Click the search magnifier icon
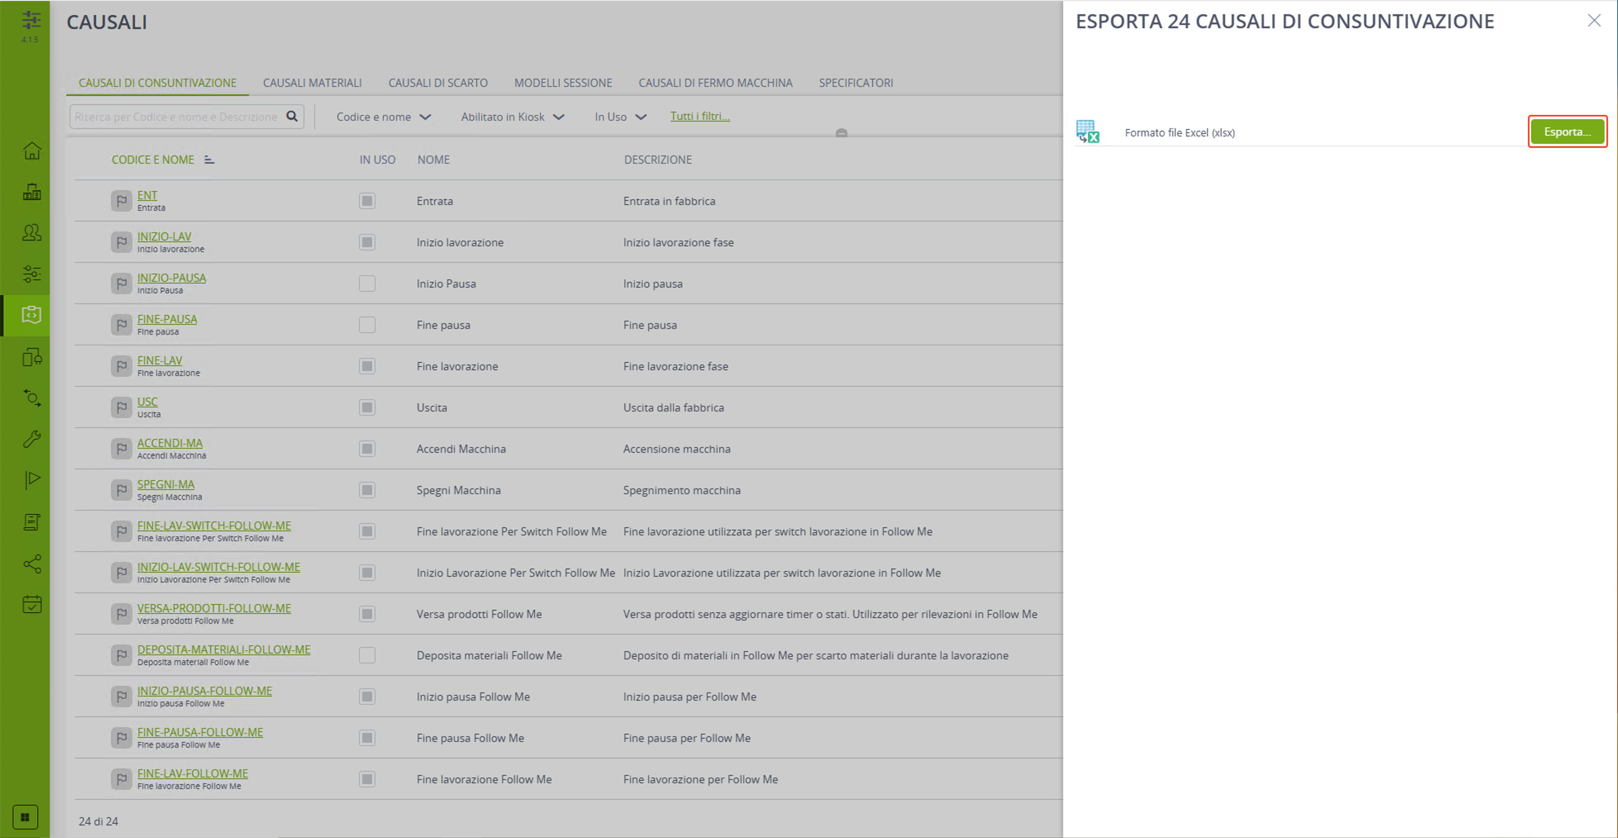Viewport: 1618px width, 838px height. coord(292,116)
